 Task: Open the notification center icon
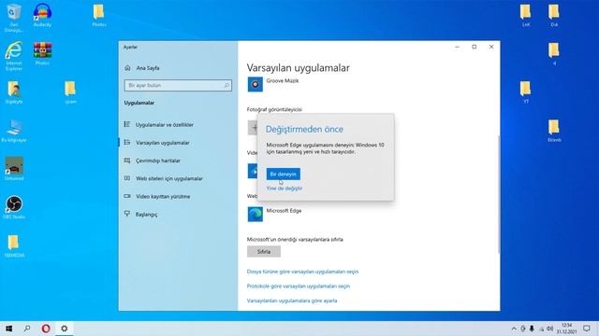(587, 329)
